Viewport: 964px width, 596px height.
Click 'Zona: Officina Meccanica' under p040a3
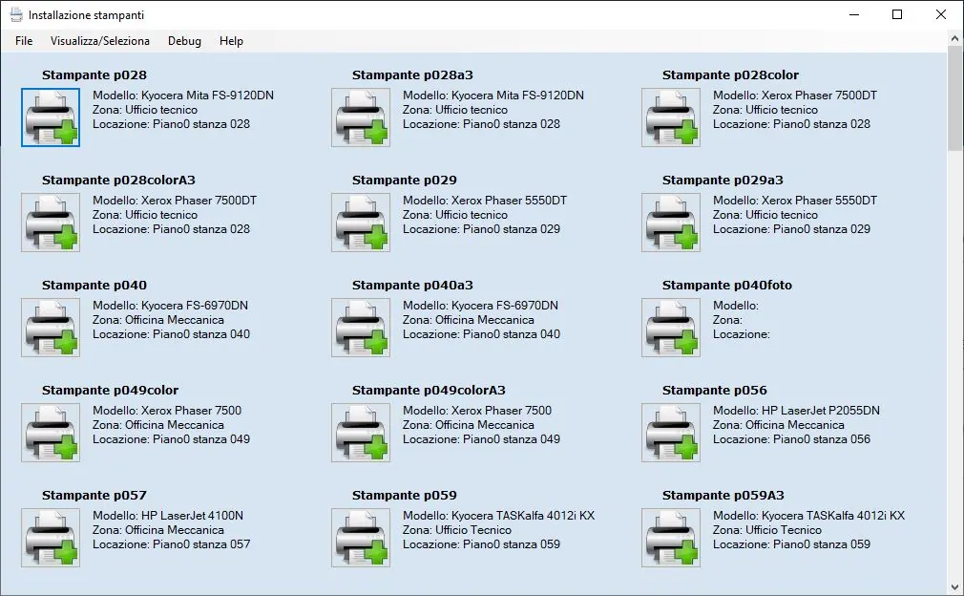point(469,320)
